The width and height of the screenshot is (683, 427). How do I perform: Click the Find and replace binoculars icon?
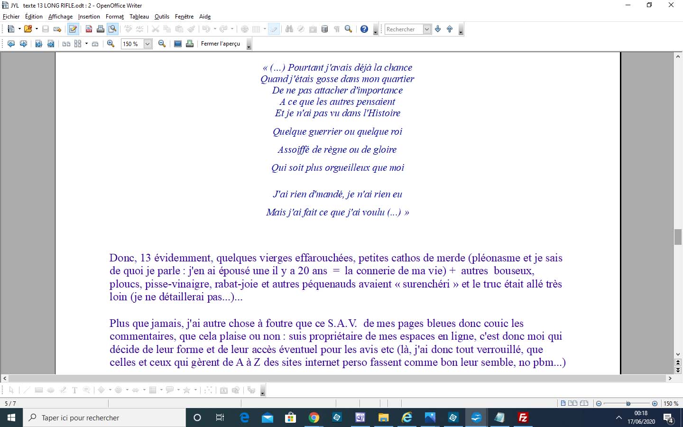click(289, 29)
